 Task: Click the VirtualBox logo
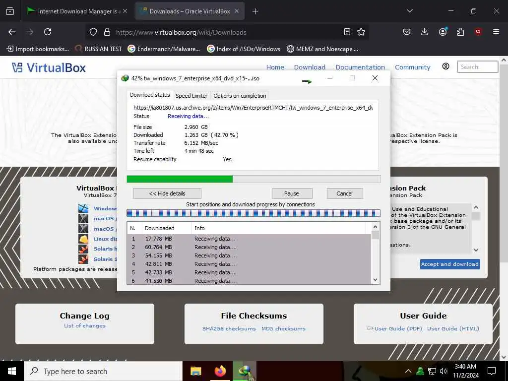tap(49, 67)
